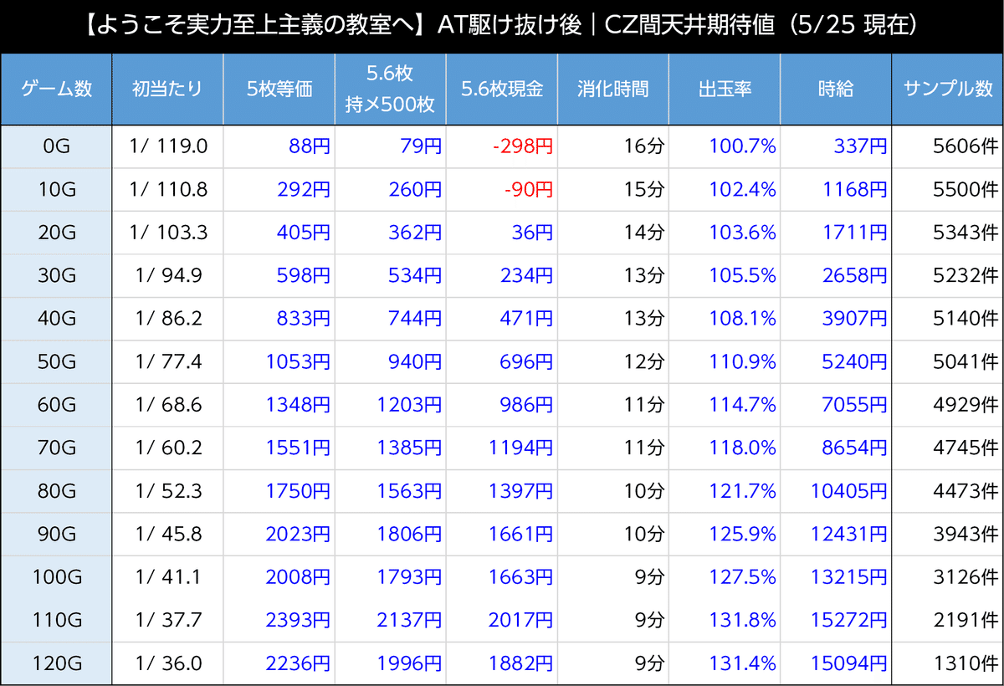Image resolution: width=1004 pixels, height=686 pixels.
Task: Click the 5.6枚現金 column header
Action: click(501, 90)
